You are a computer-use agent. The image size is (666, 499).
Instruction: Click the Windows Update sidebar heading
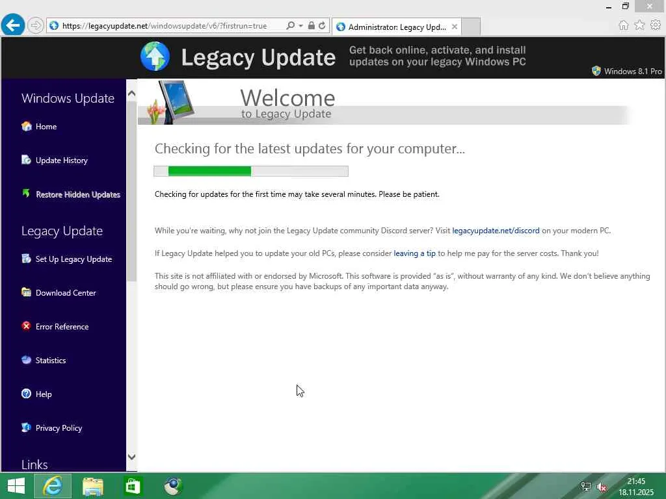(x=68, y=98)
